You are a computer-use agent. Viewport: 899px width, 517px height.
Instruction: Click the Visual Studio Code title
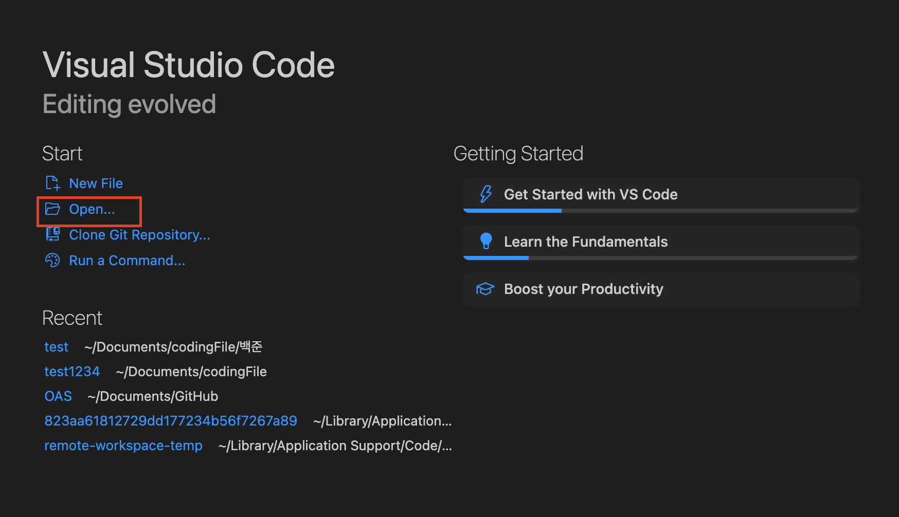click(189, 65)
